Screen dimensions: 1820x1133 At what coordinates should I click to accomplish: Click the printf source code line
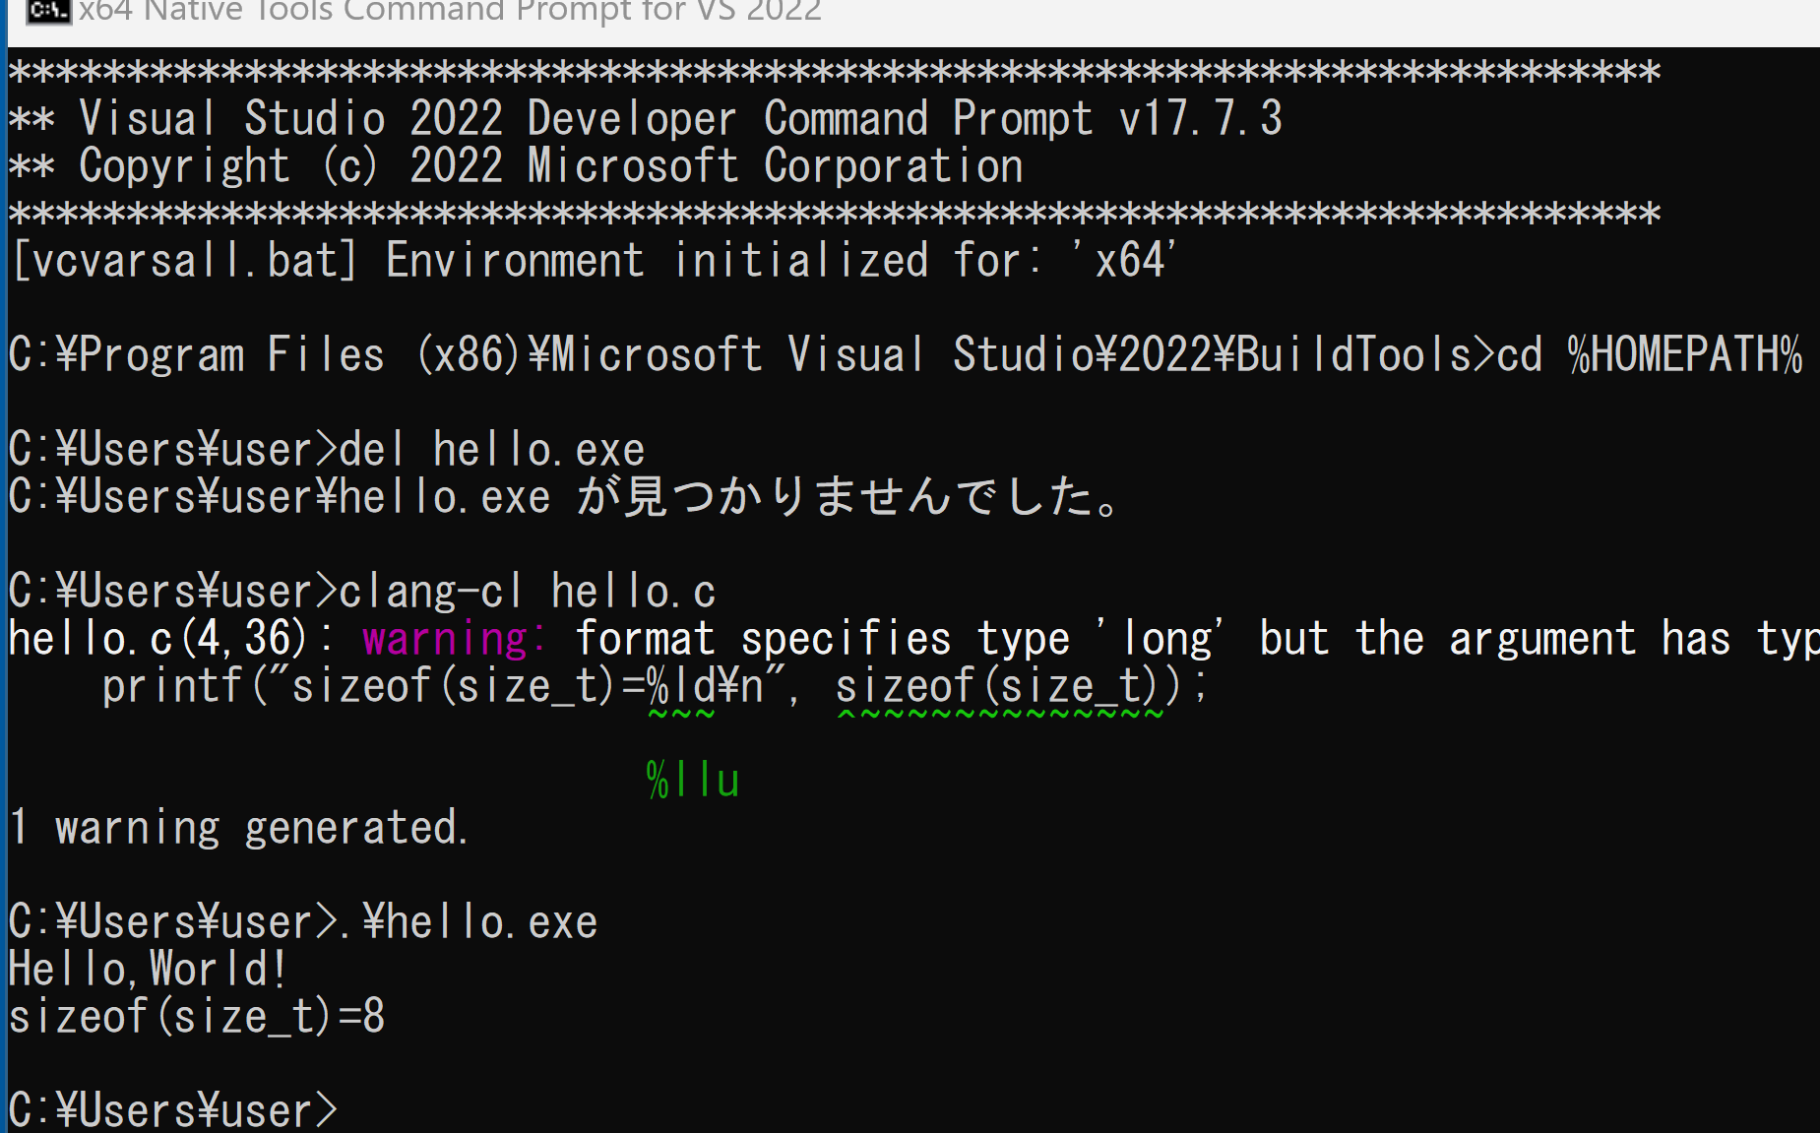[655, 686]
